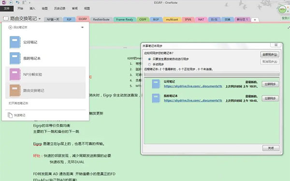This screenshot has width=290, height=181.
Task: Open the 文件 File menu
Action: point(7,9)
